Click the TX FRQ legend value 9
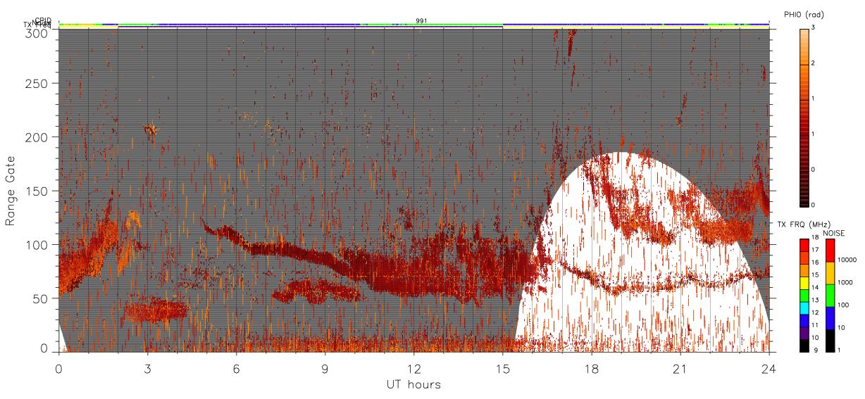The image size is (865, 399). (x=815, y=350)
